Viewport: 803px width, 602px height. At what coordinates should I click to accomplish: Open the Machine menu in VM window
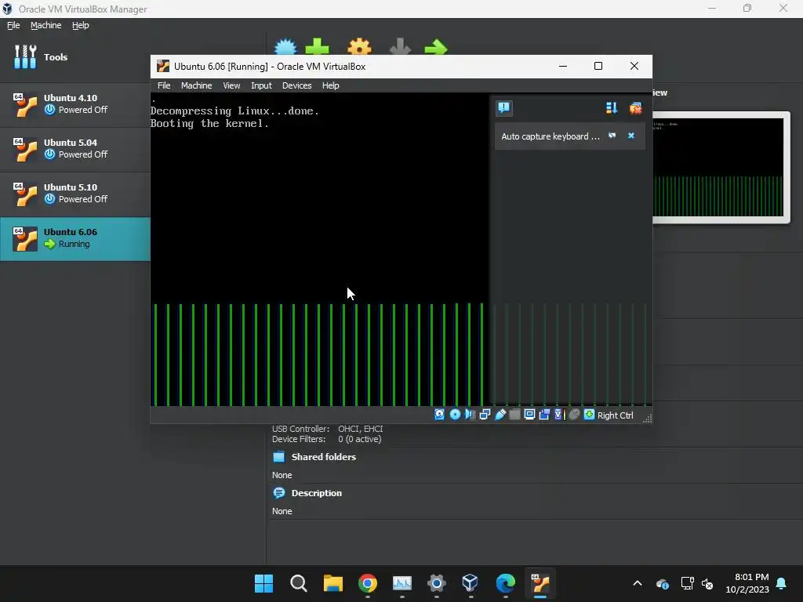[x=196, y=85]
